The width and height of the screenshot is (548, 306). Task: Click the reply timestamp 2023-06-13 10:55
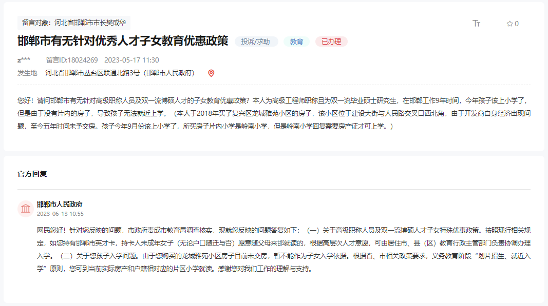(x=60, y=214)
